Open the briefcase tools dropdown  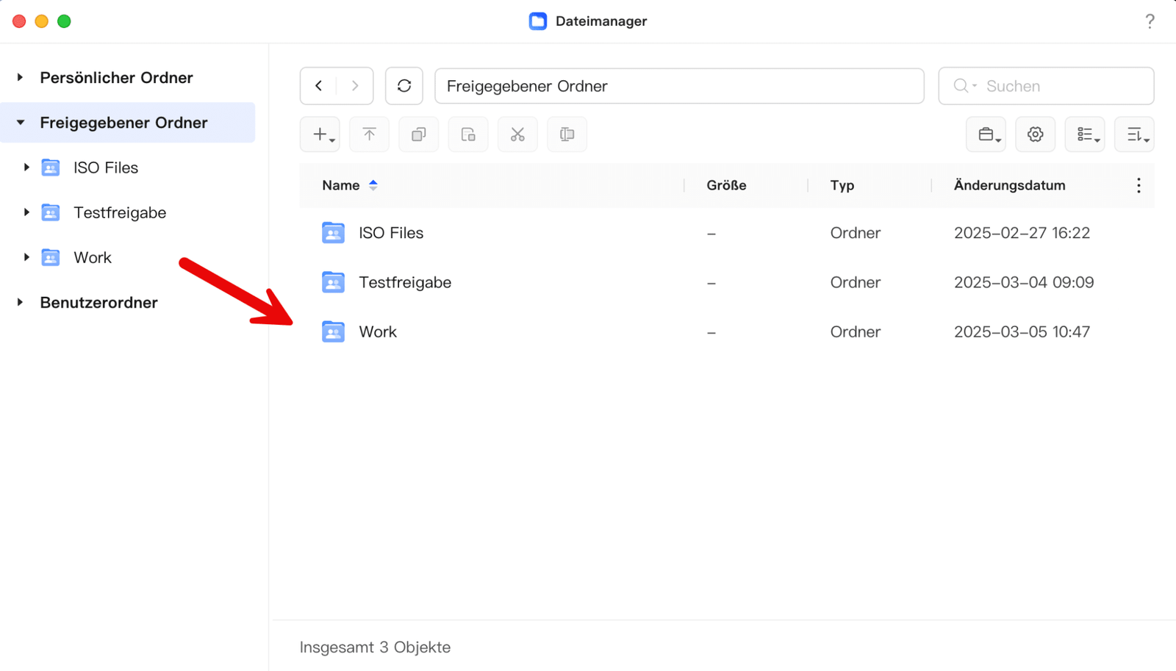(x=986, y=134)
